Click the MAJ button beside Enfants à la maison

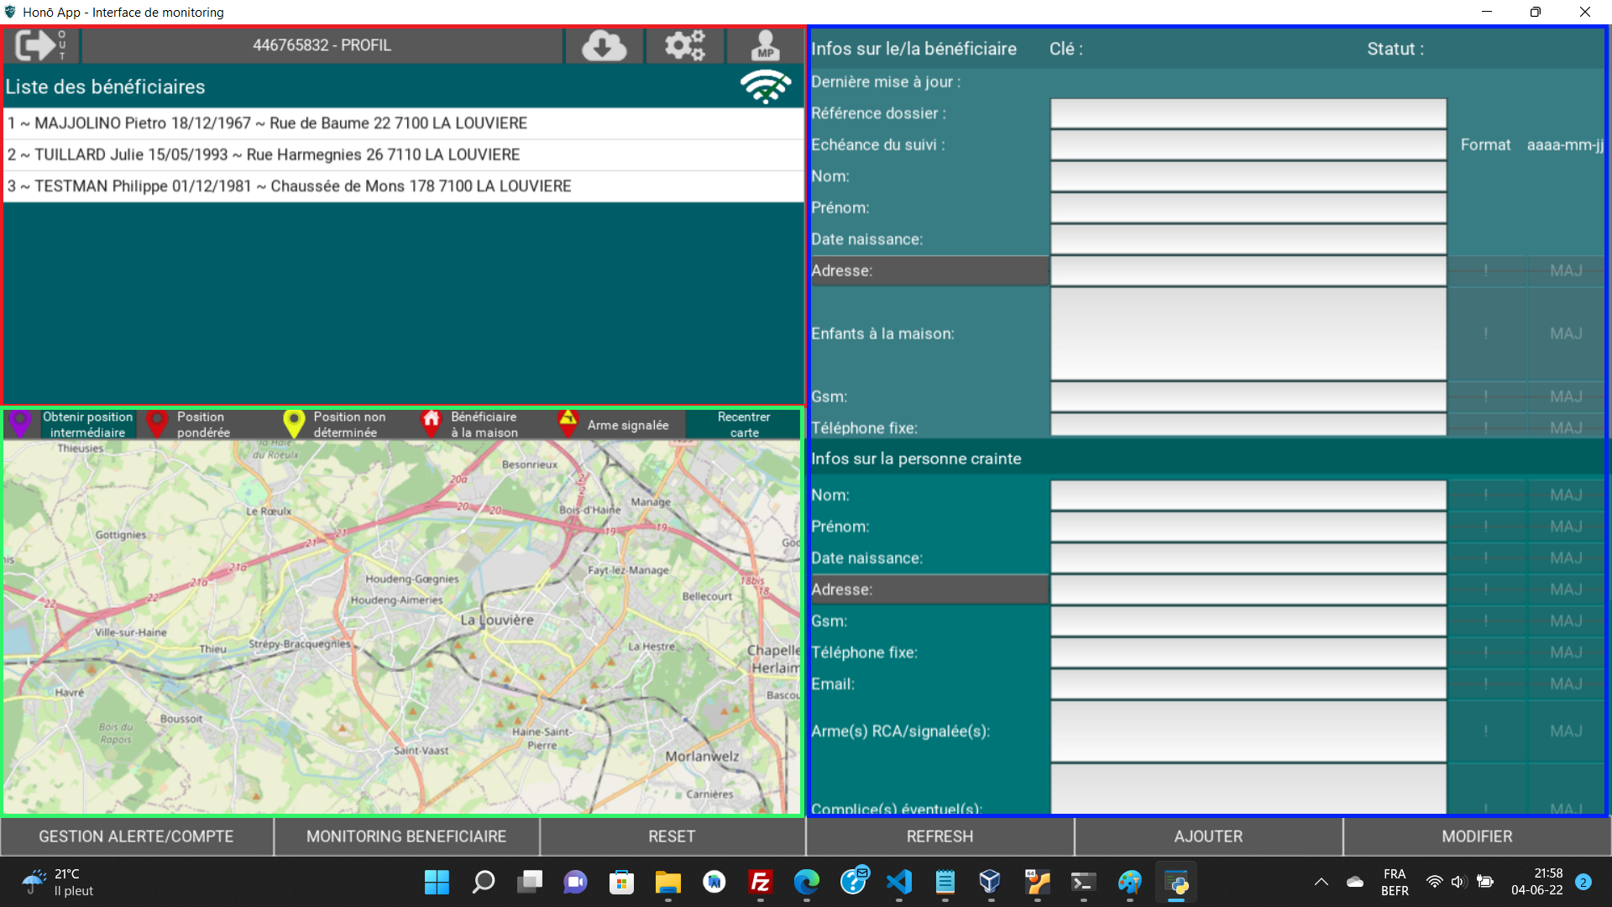1566,333
